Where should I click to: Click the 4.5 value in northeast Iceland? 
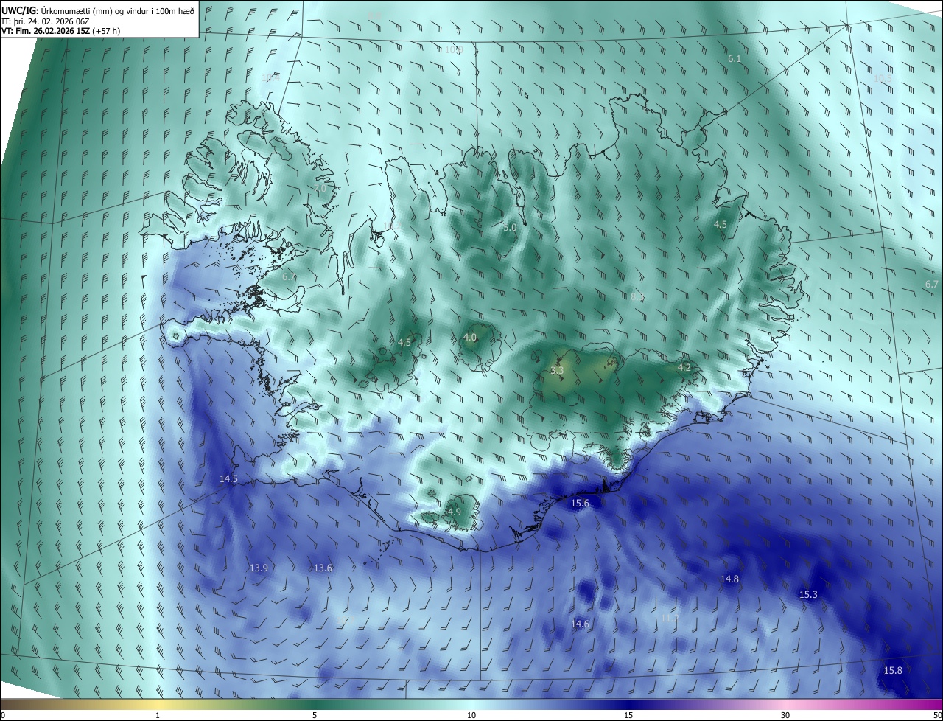pyautogui.click(x=721, y=224)
